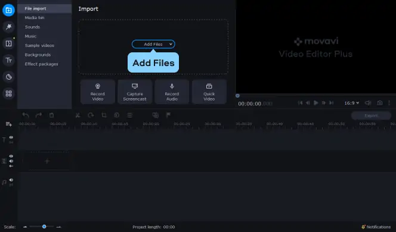Viewport: 396px width, 232px height.
Task: Click the Rotate clip icon
Action: [91, 115]
